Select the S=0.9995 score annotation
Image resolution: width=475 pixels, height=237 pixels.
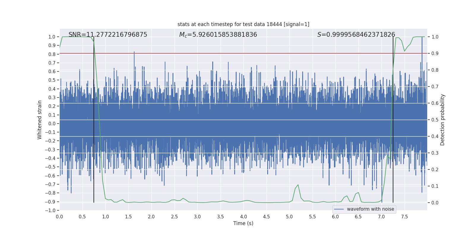tap(356, 35)
